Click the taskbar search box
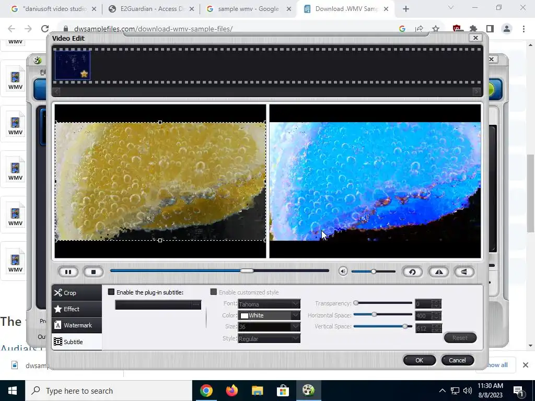This screenshot has height=401, width=535. [x=109, y=391]
